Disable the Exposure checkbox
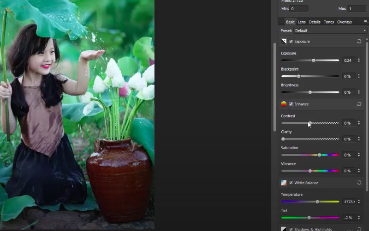The image size is (369, 231). tap(291, 42)
